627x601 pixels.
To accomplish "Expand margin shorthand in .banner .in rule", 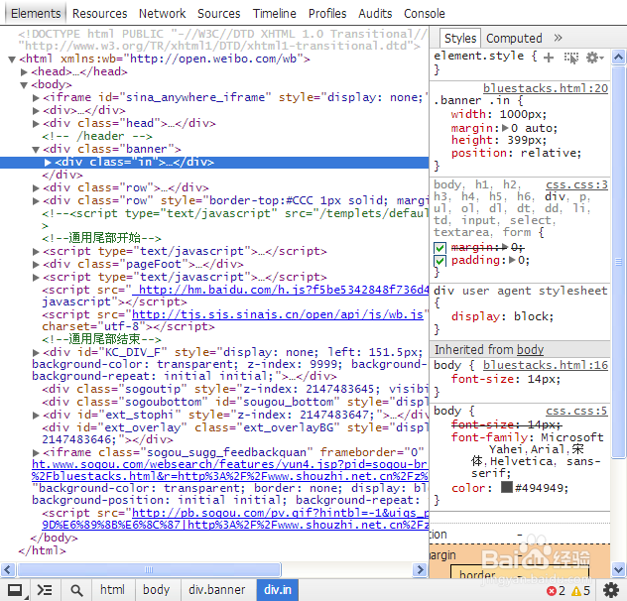I will click(x=505, y=128).
